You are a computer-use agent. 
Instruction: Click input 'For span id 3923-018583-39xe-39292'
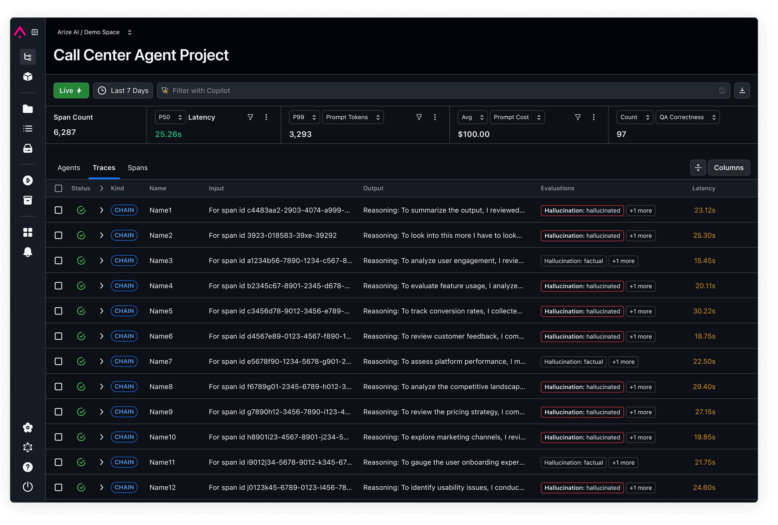coord(272,235)
